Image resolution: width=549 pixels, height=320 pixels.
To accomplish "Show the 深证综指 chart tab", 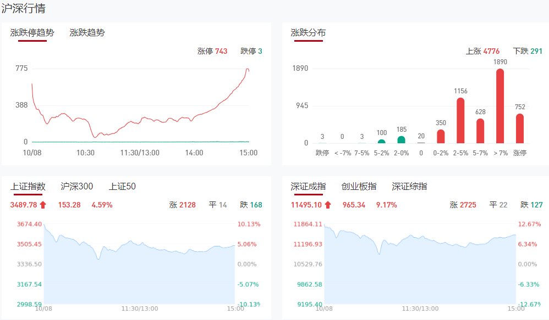I will click(x=409, y=187).
